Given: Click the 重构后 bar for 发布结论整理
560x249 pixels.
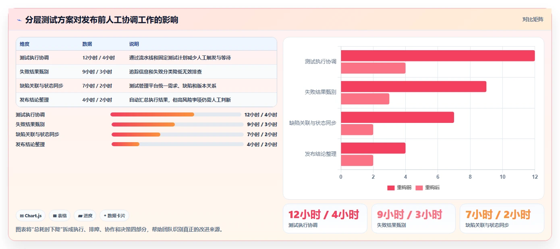Looking at the screenshot, I should click(x=357, y=160).
